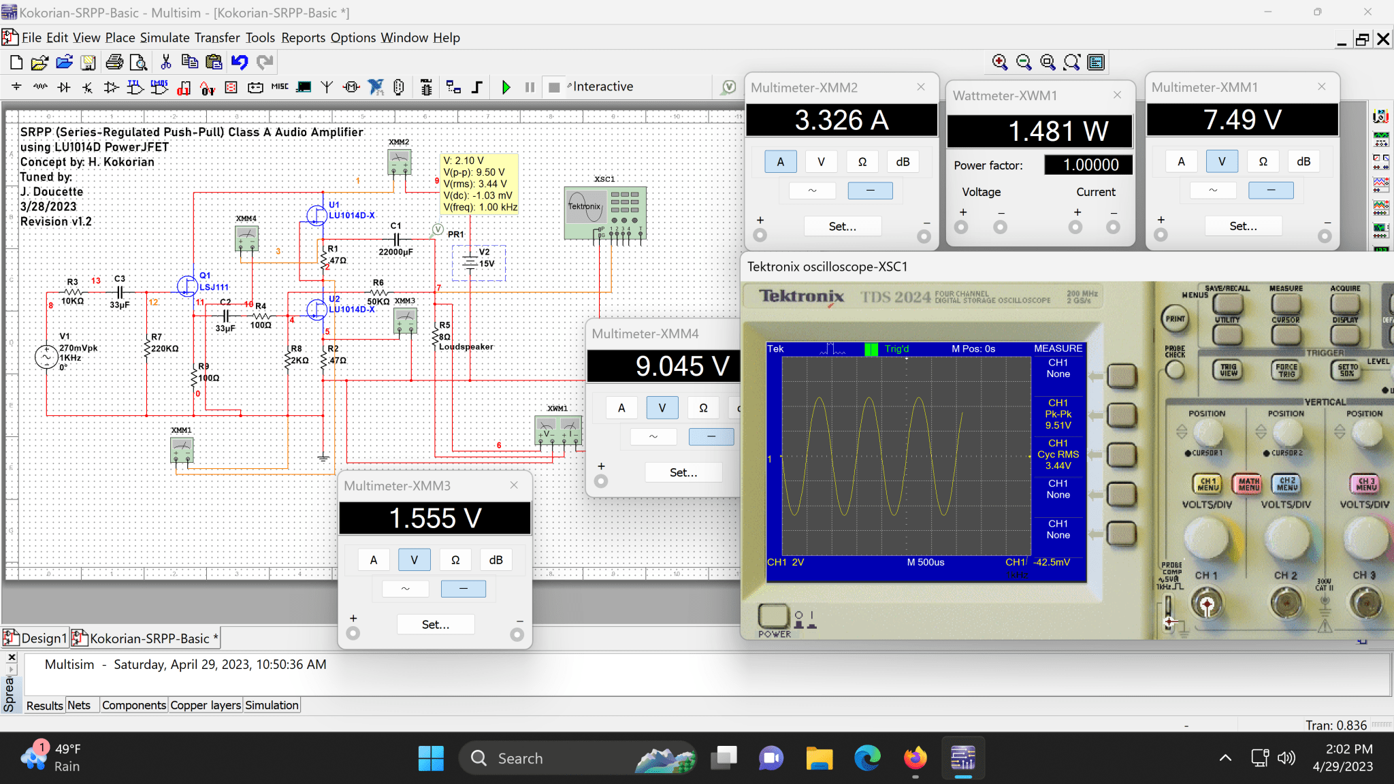Pause the simulation
The height and width of the screenshot is (784, 1394).
point(530,87)
